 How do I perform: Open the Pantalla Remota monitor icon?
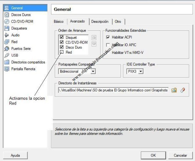pos(7,69)
